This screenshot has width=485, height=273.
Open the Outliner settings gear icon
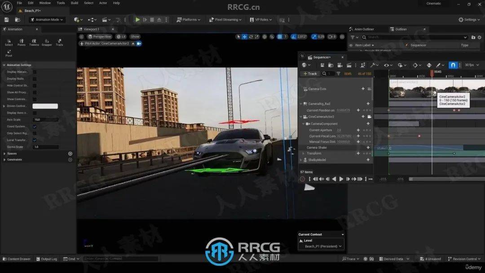click(x=480, y=37)
